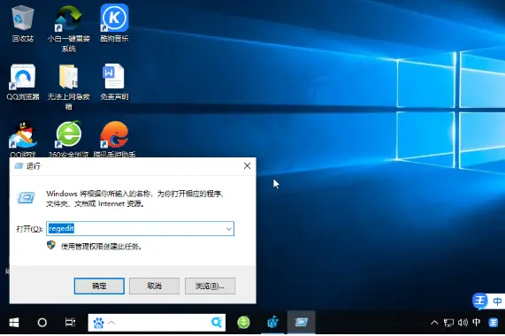Confirm with the 确定 button
The image size is (505, 336).
click(99, 286)
